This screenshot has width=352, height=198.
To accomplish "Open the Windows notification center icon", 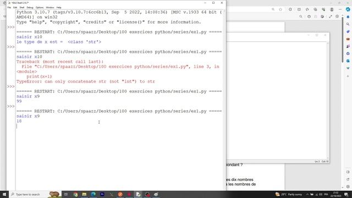I will 346,194.
